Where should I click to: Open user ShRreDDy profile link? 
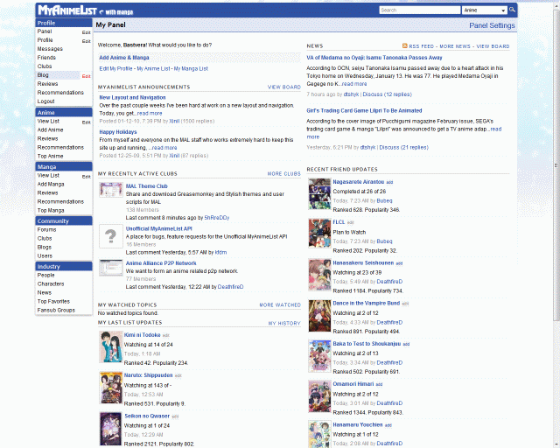coord(217,218)
